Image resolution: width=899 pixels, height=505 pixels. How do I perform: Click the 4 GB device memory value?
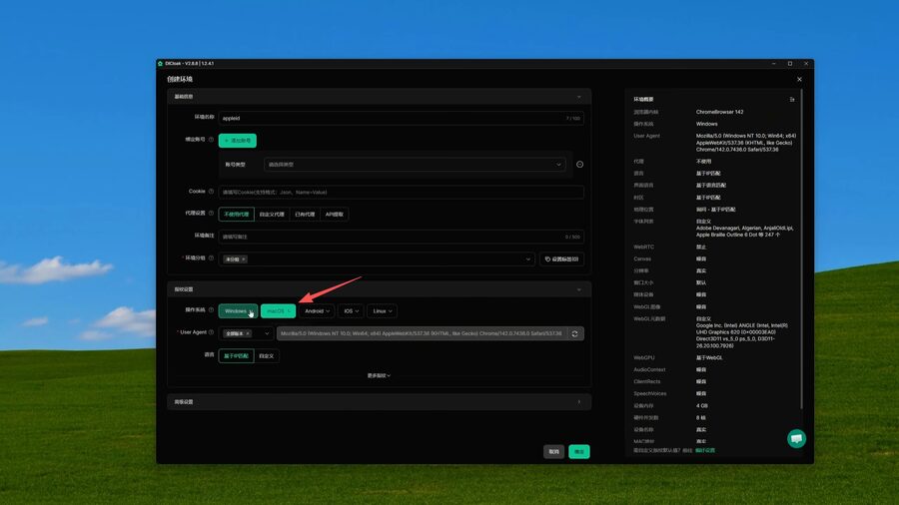coord(702,406)
